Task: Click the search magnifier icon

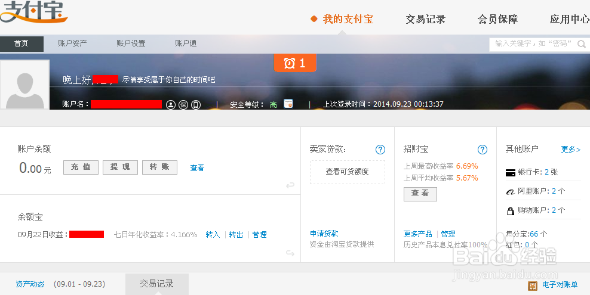Action: (x=582, y=44)
